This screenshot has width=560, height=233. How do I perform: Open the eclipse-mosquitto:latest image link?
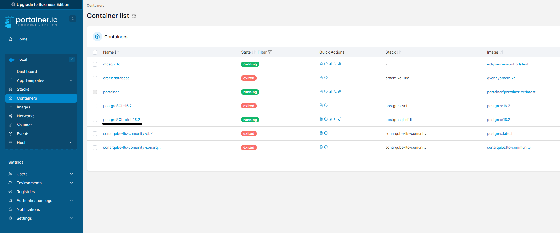point(508,64)
